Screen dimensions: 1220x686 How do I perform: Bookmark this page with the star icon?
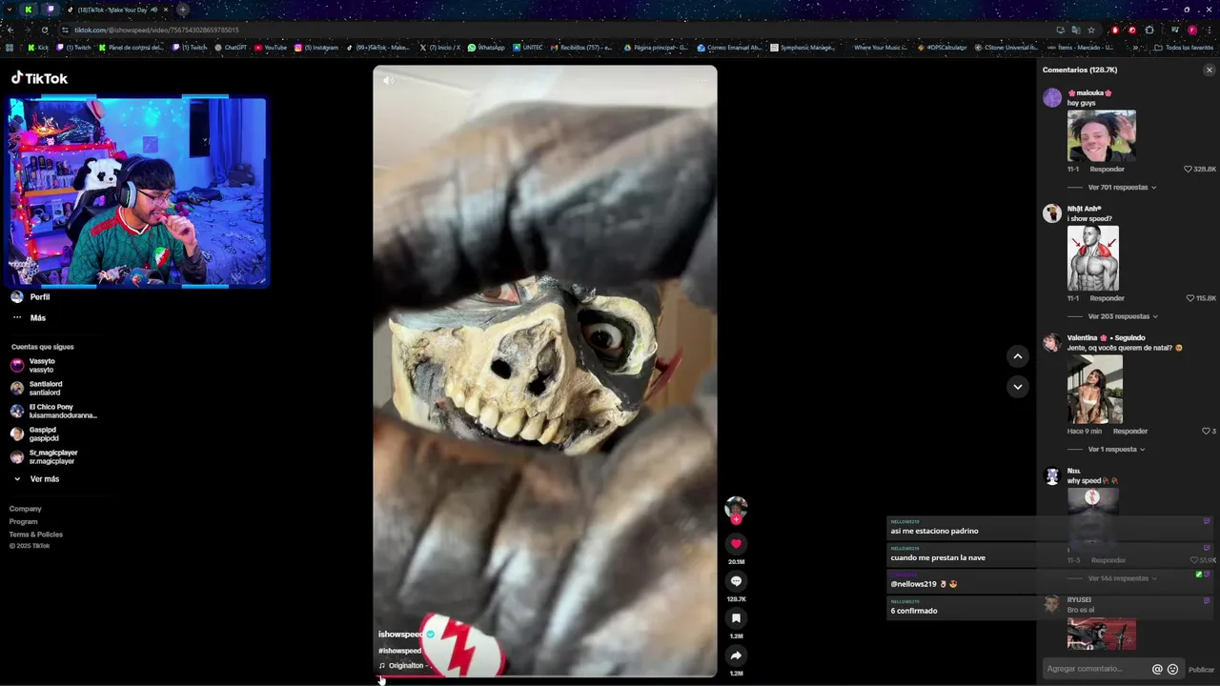(x=1091, y=30)
